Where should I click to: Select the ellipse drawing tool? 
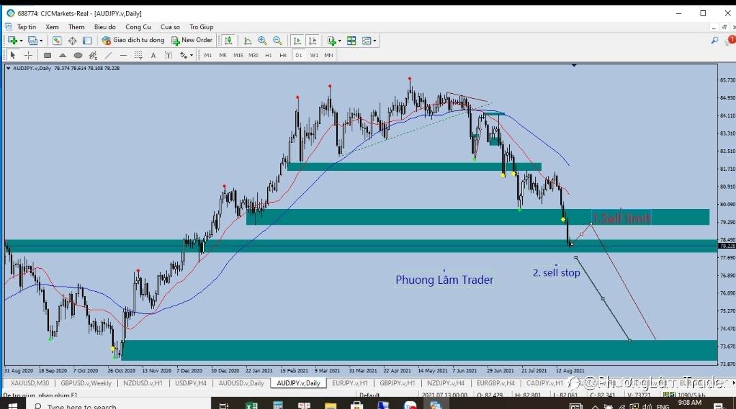pos(78,55)
